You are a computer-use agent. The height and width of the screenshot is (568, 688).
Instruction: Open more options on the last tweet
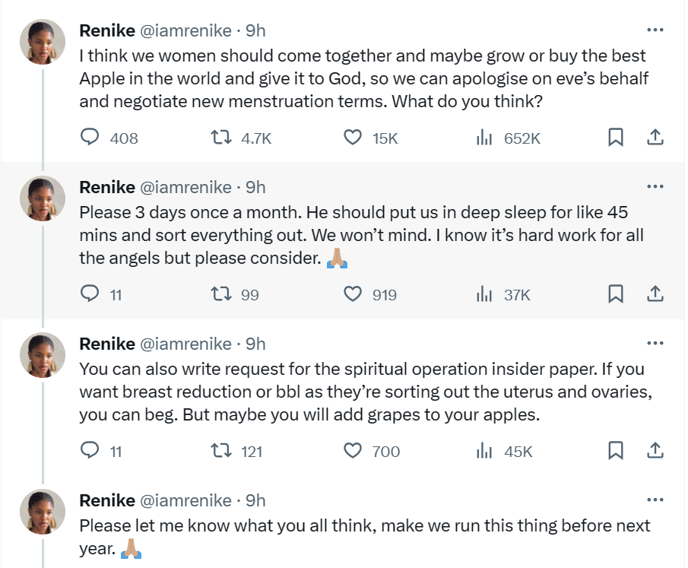(654, 500)
